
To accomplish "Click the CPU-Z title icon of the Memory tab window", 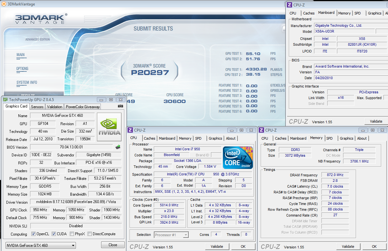I will (261, 130).
